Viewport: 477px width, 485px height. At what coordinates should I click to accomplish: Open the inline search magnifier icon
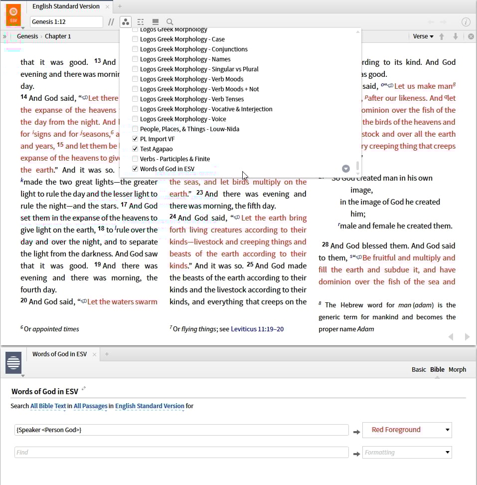(x=169, y=22)
